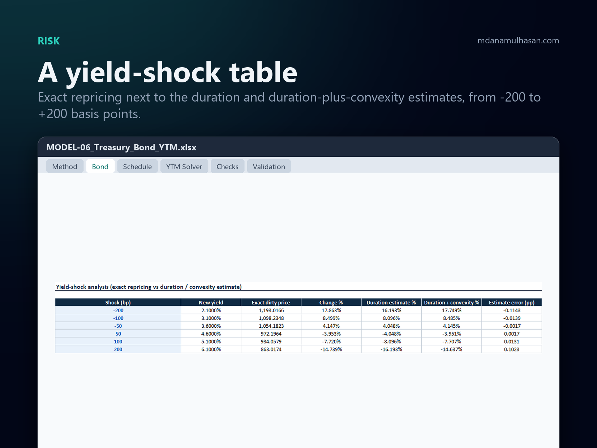This screenshot has height=448, width=597.
Task: Click the mdanamulhasan.com link
Action: coord(518,40)
